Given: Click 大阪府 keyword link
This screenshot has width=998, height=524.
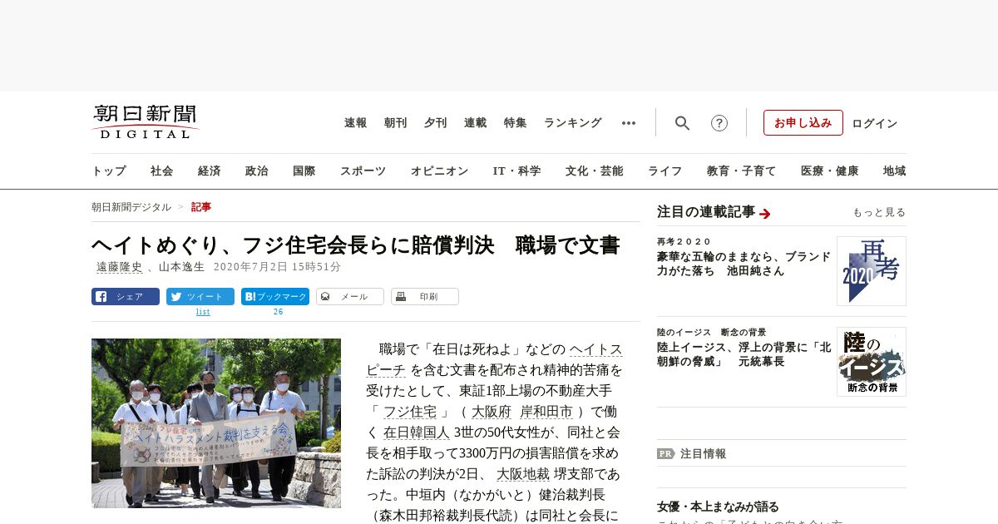Looking at the screenshot, I should 492,412.
